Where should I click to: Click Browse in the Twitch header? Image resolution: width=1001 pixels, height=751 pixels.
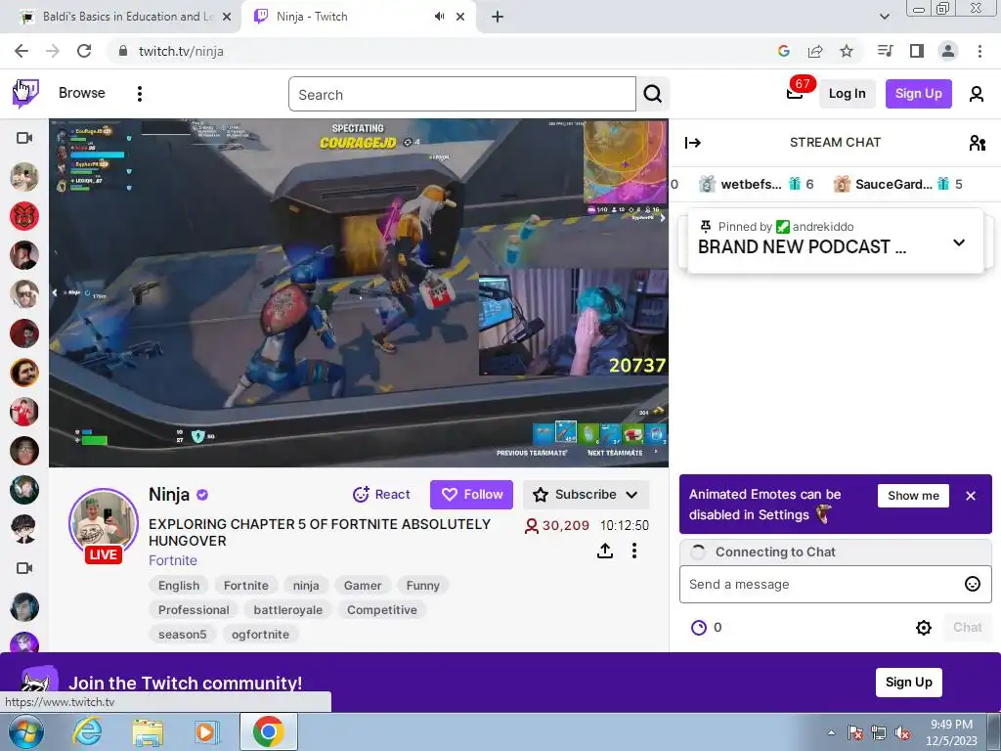pos(82,93)
